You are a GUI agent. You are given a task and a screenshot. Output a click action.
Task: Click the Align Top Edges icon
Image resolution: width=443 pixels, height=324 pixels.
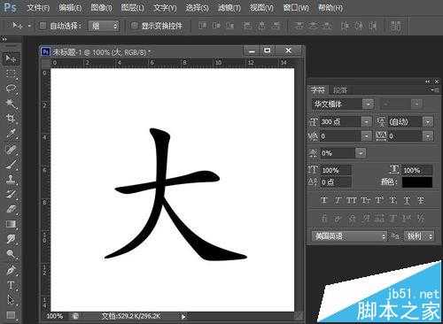203,26
